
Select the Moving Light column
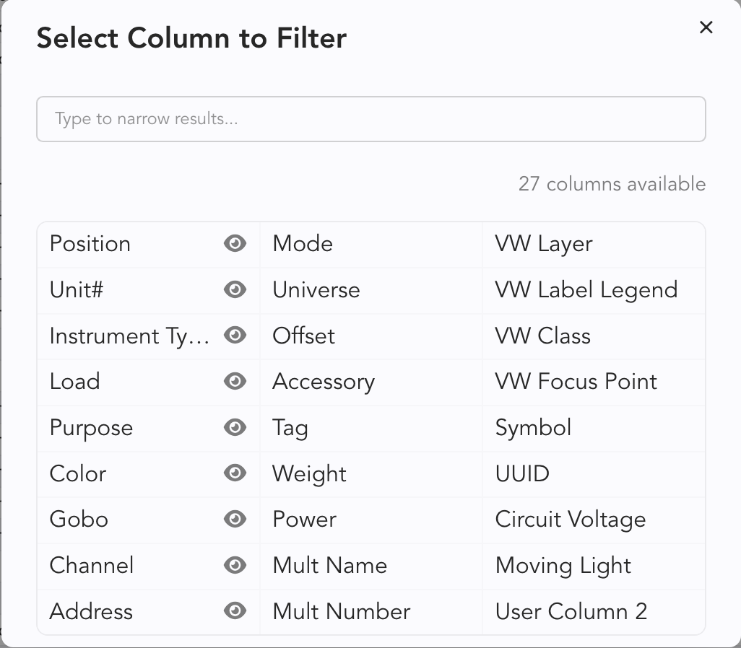coord(563,566)
